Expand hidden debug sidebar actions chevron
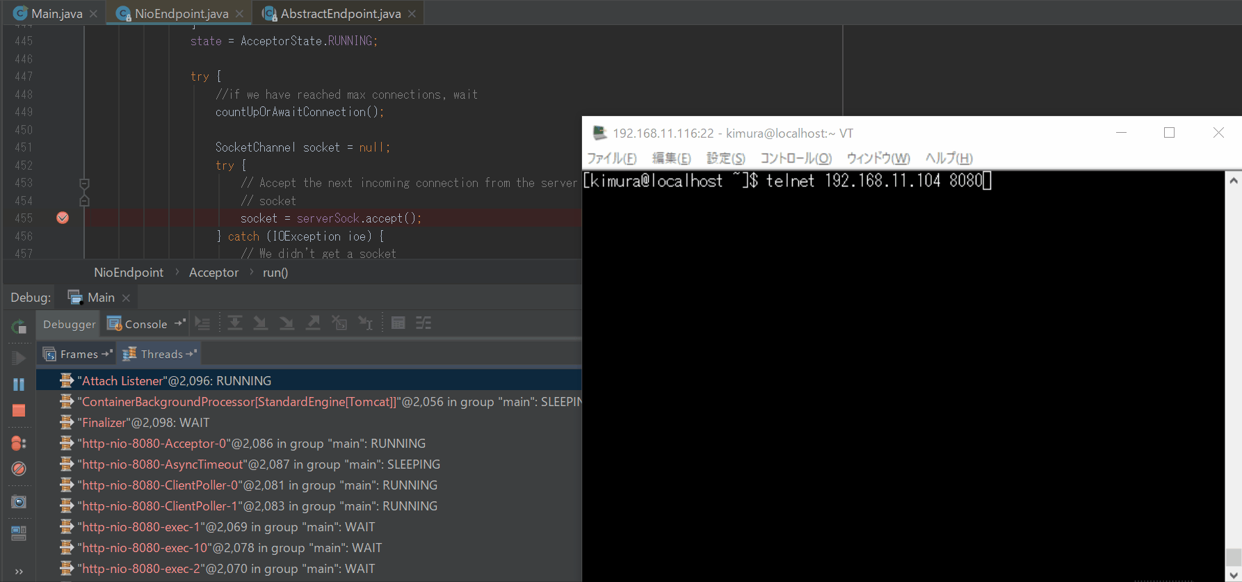The image size is (1242, 582). click(x=19, y=572)
